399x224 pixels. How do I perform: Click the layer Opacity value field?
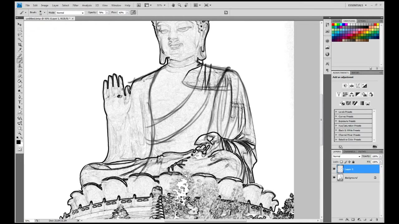coord(375,156)
